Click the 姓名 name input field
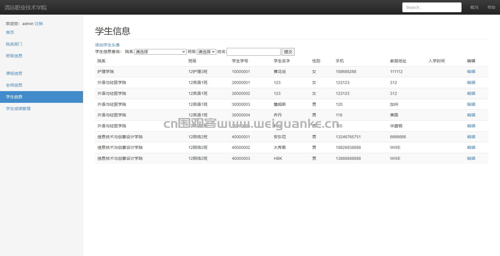500x256 pixels. pos(254,52)
